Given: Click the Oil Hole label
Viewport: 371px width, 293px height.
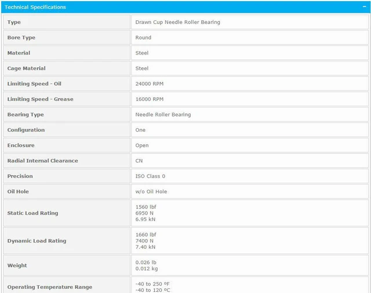Looking at the screenshot, I should click(18, 191).
